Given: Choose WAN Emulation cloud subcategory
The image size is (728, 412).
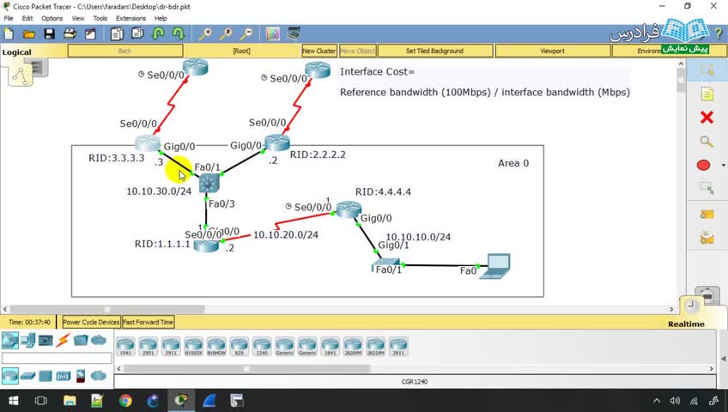Looking at the screenshot, I should pyautogui.click(x=99, y=376).
